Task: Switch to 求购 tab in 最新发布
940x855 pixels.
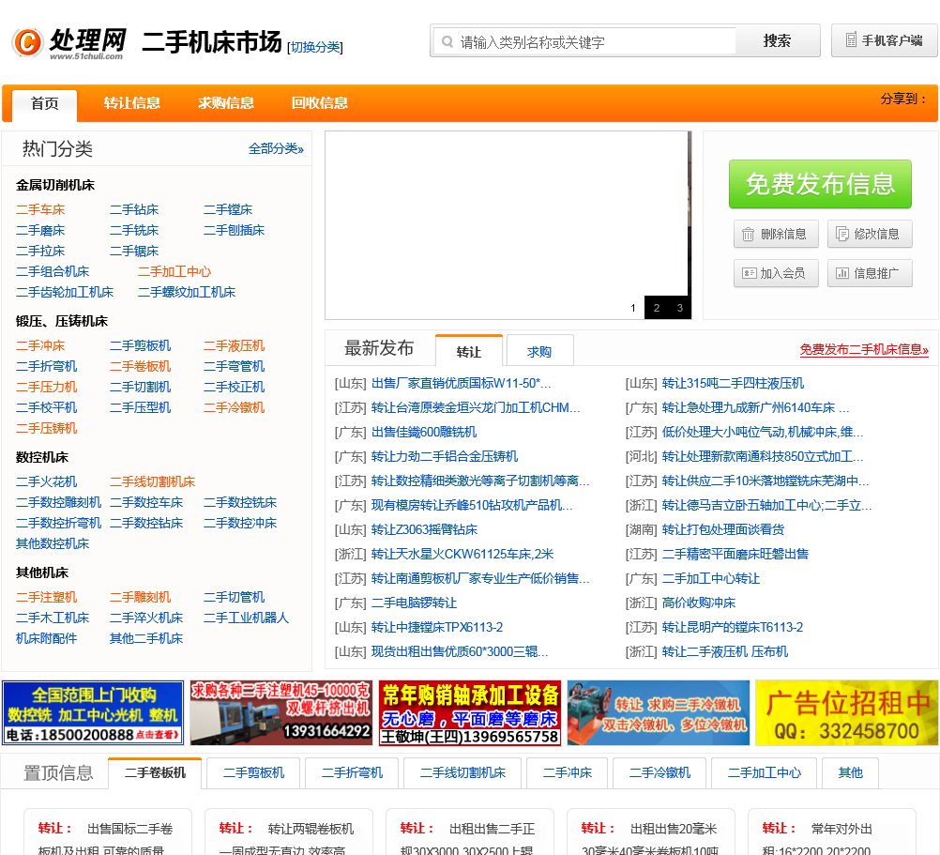Action: tap(539, 351)
